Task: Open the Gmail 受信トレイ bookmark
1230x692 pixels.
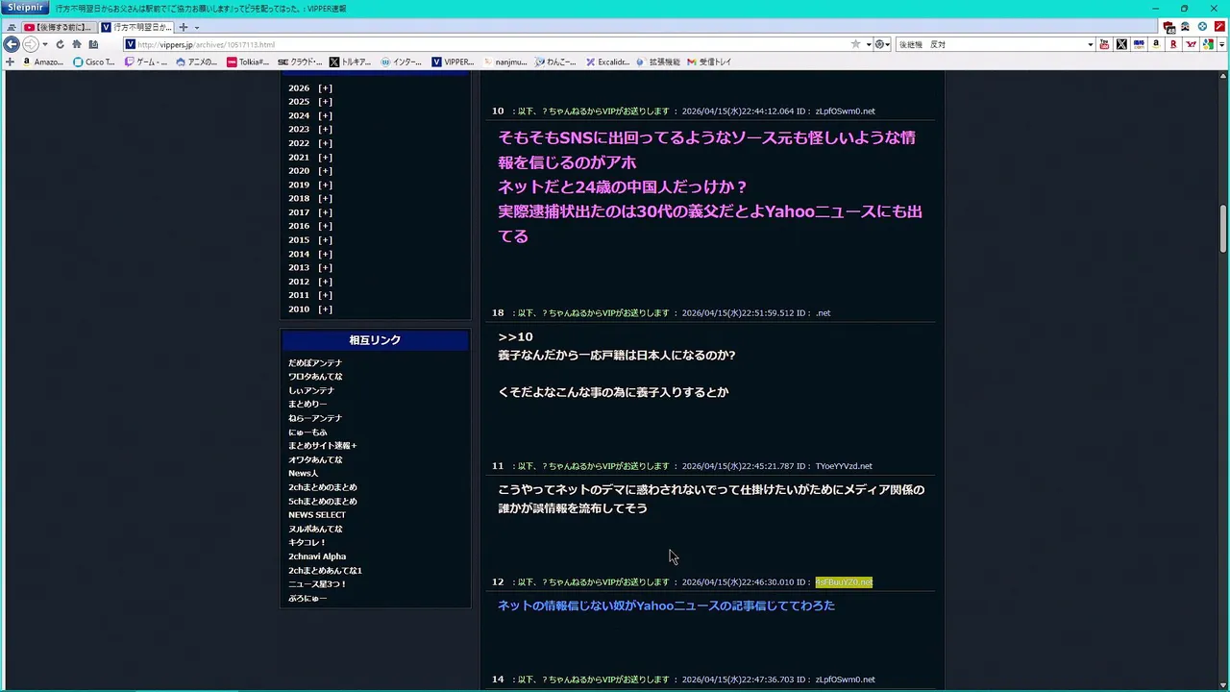Action: point(709,62)
